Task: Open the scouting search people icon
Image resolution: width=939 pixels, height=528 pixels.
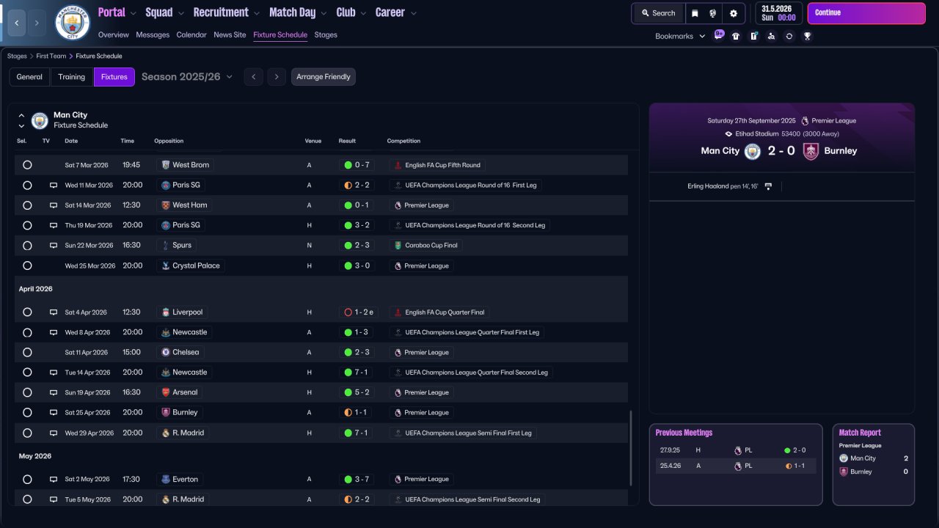Action: [x=771, y=36]
